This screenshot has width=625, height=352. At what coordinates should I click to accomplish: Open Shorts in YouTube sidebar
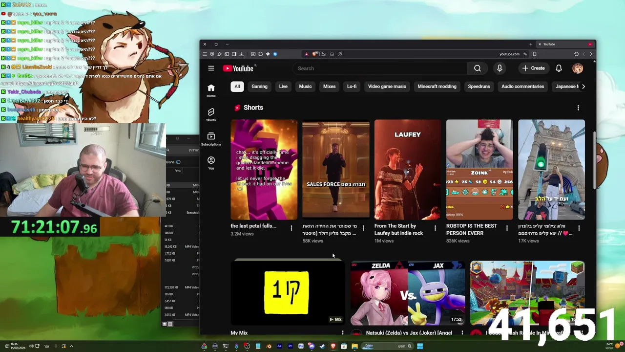(211, 115)
